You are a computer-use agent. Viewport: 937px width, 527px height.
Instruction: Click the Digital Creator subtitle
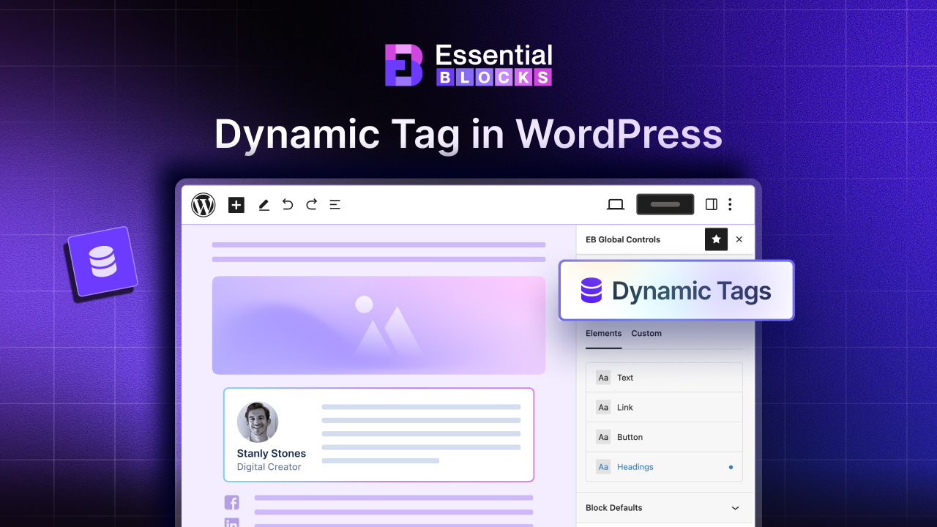coord(269,467)
